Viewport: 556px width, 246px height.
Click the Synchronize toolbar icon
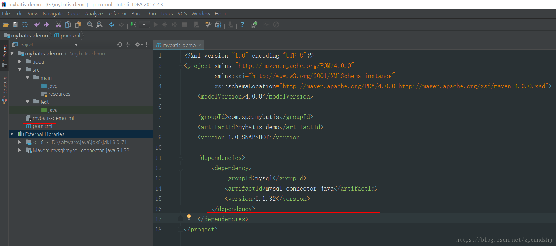(25, 24)
